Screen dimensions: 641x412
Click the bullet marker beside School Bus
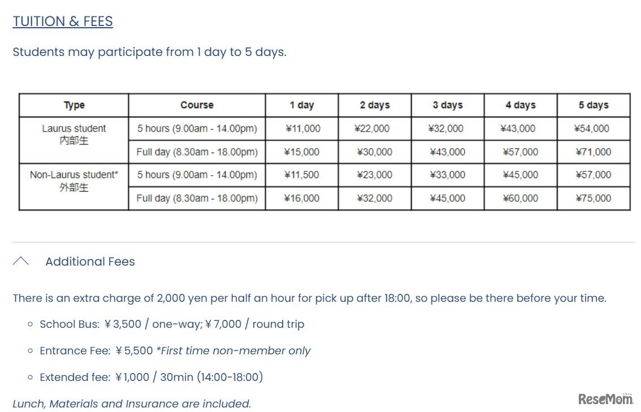point(30,324)
